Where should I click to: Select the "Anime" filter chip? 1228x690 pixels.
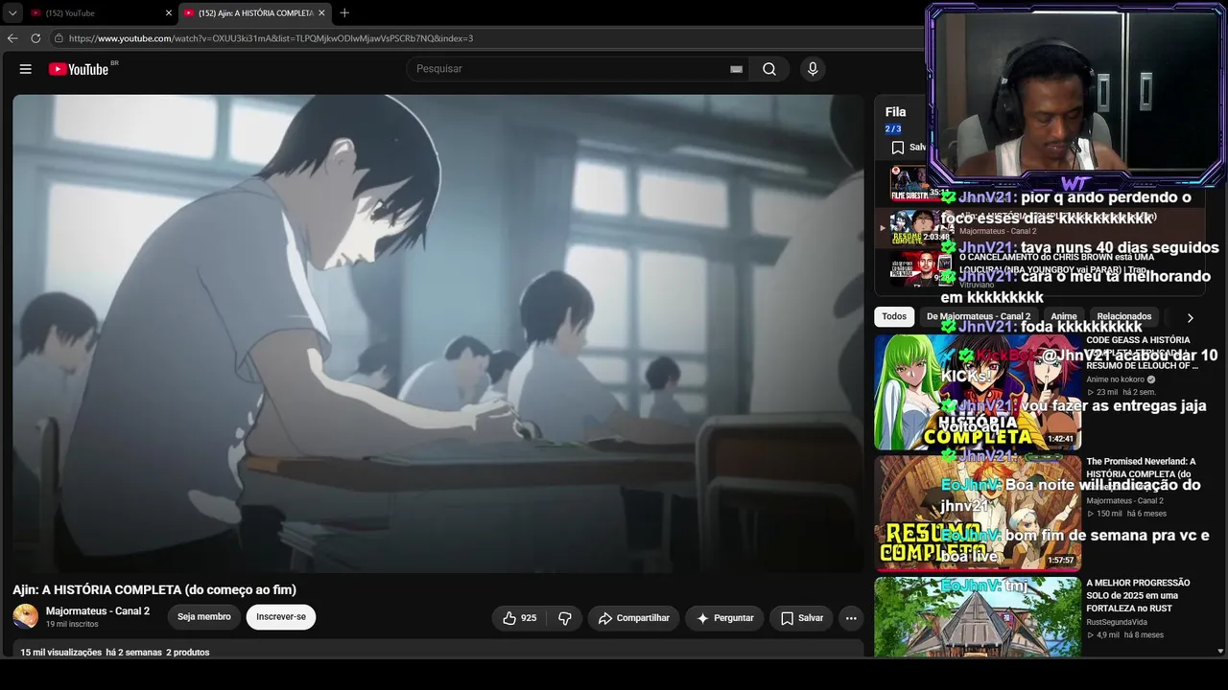point(1064,316)
